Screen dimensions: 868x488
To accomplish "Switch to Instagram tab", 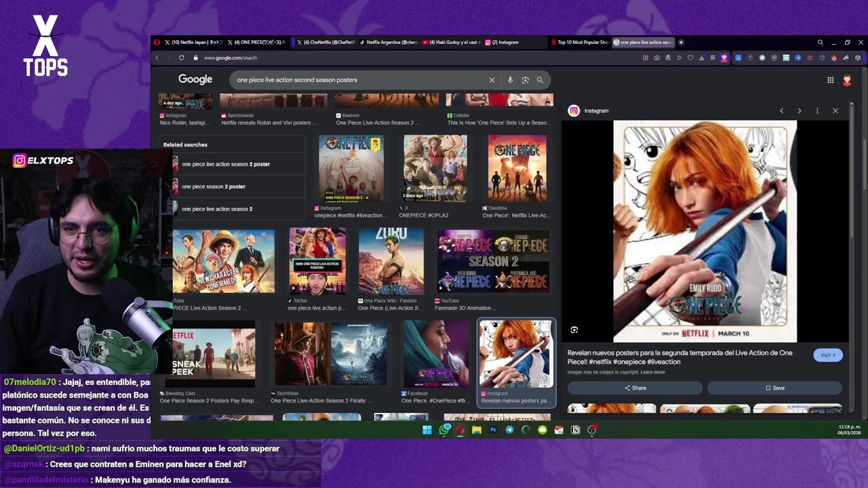I will tap(515, 42).
